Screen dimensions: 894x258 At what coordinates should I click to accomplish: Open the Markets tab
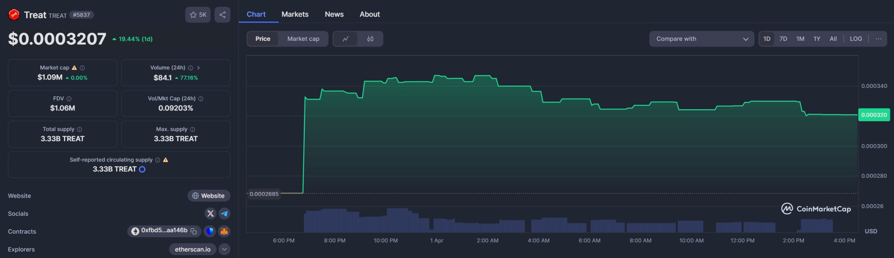tap(295, 14)
